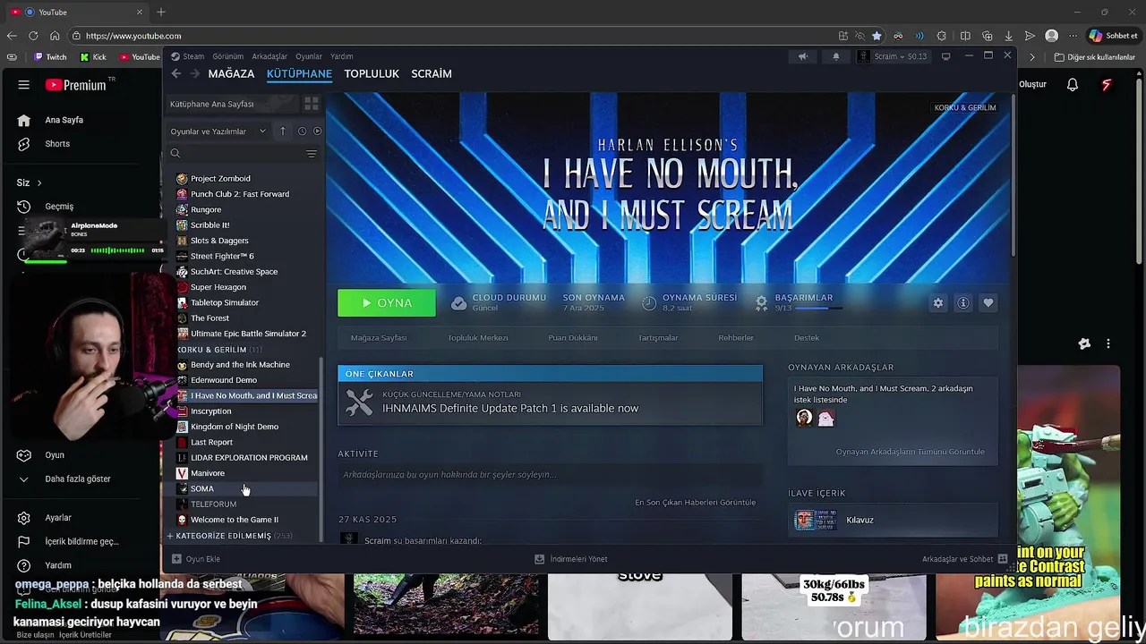
Task: Reload page in browser toolbar
Action: [x=33, y=36]
